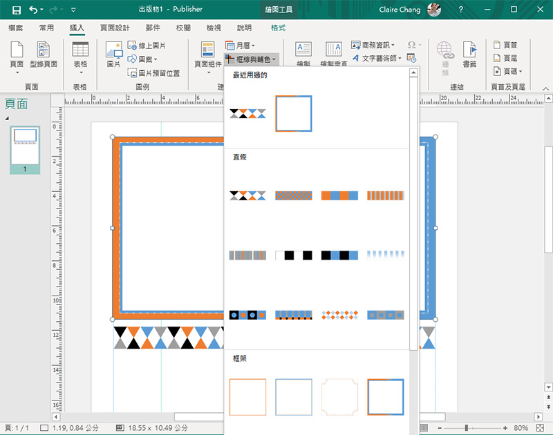This screenshot has height=435, width=553.
Task: Open the 文字藝術師 WordArt dropdown
Action: 376,58
